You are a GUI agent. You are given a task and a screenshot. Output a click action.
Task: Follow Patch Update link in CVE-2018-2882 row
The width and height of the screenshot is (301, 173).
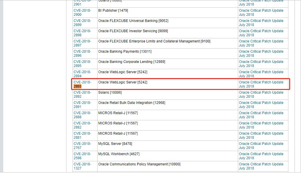coord(261,125)
